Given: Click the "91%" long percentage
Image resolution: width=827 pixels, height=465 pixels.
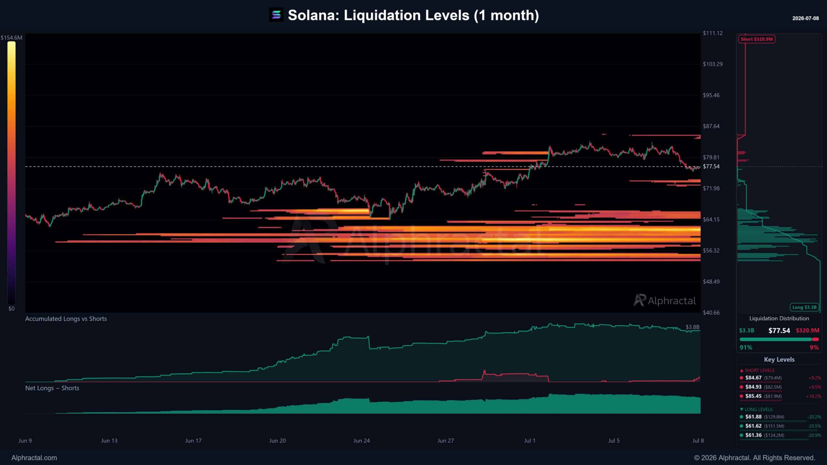Looking at the screenshot, I should point(746,348).
